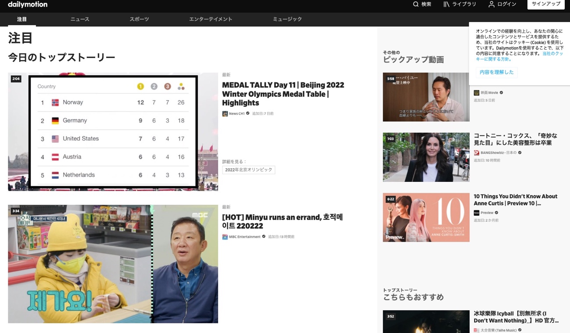Click the 3:34 duration badge on Minyu video
The height and width of the screenshot is (333, 570).
16,211
